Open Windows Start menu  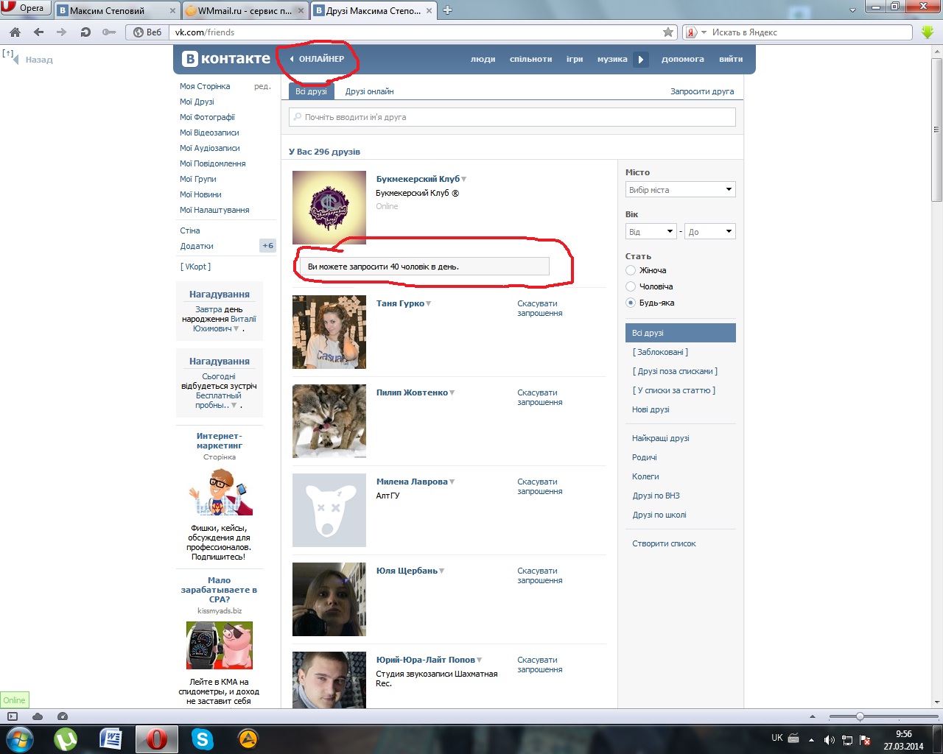[19, 739]
